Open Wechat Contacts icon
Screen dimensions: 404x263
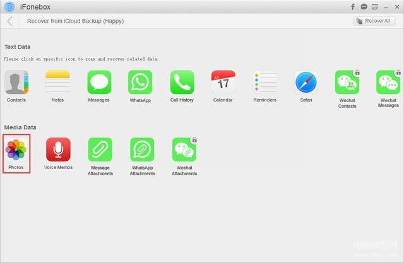[x=347, y=83]
